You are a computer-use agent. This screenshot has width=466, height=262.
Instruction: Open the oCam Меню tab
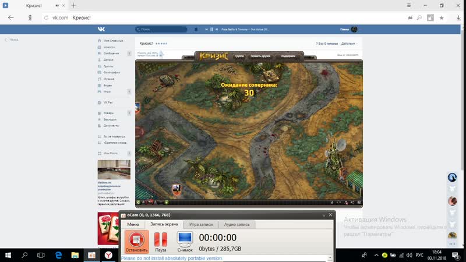click(x=133, y=224)
